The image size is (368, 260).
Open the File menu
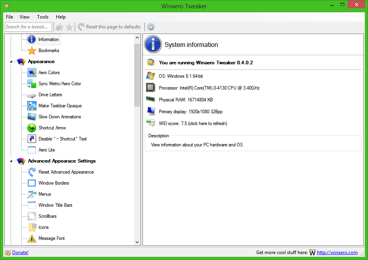tap(9, 17)
